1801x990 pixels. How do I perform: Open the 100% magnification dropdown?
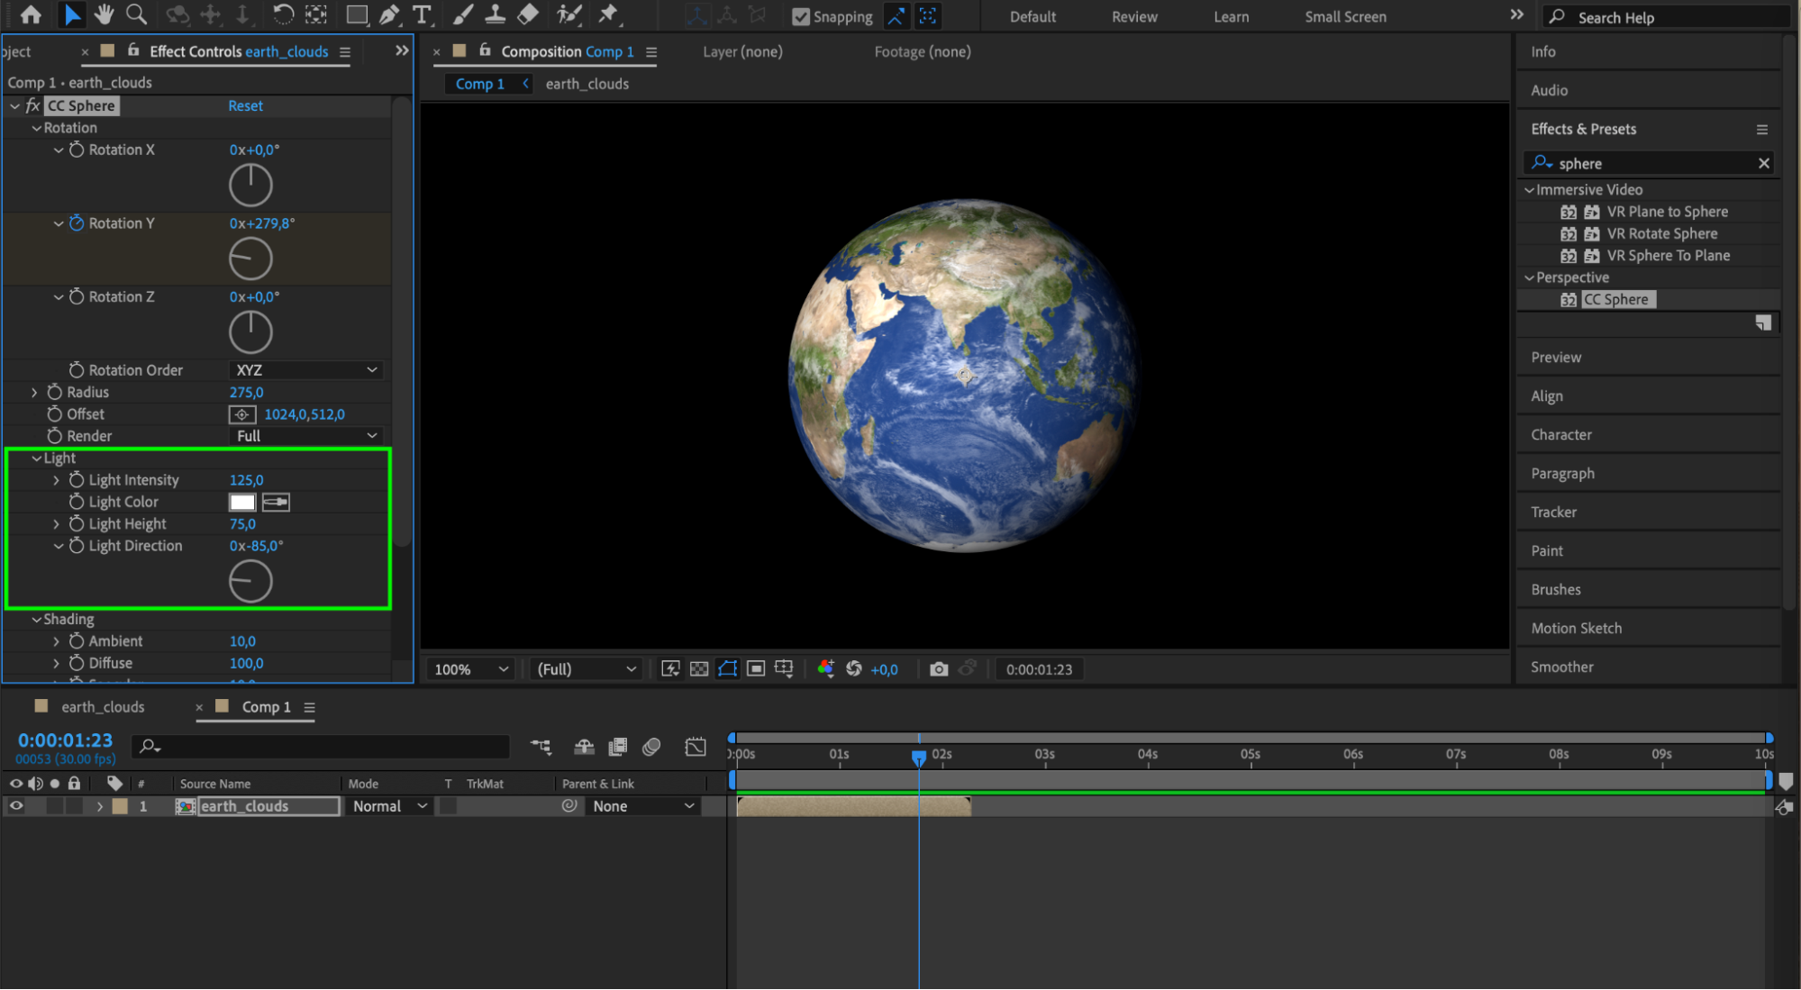470,669
